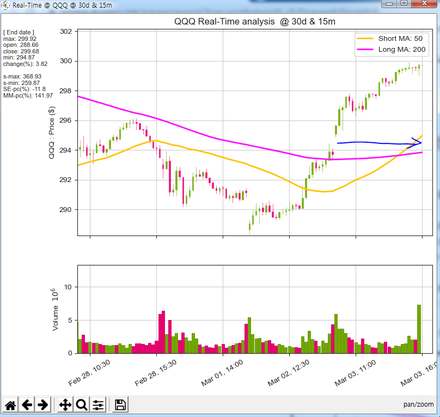Click the 290 price axis tick label
This screenshot has width=440, height=417.
coord(66,209)
